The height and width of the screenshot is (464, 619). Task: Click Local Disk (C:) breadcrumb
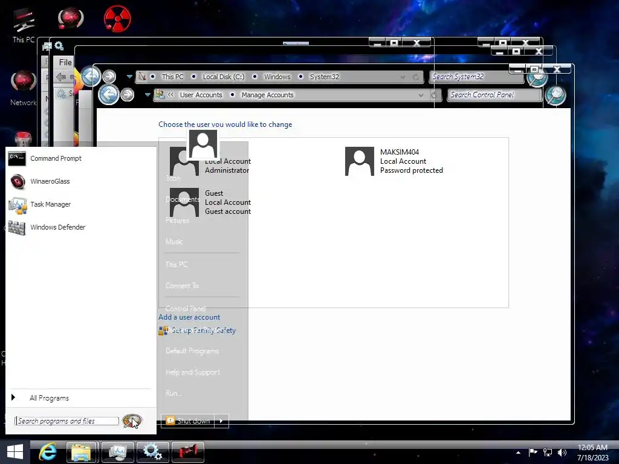[224, 77]
